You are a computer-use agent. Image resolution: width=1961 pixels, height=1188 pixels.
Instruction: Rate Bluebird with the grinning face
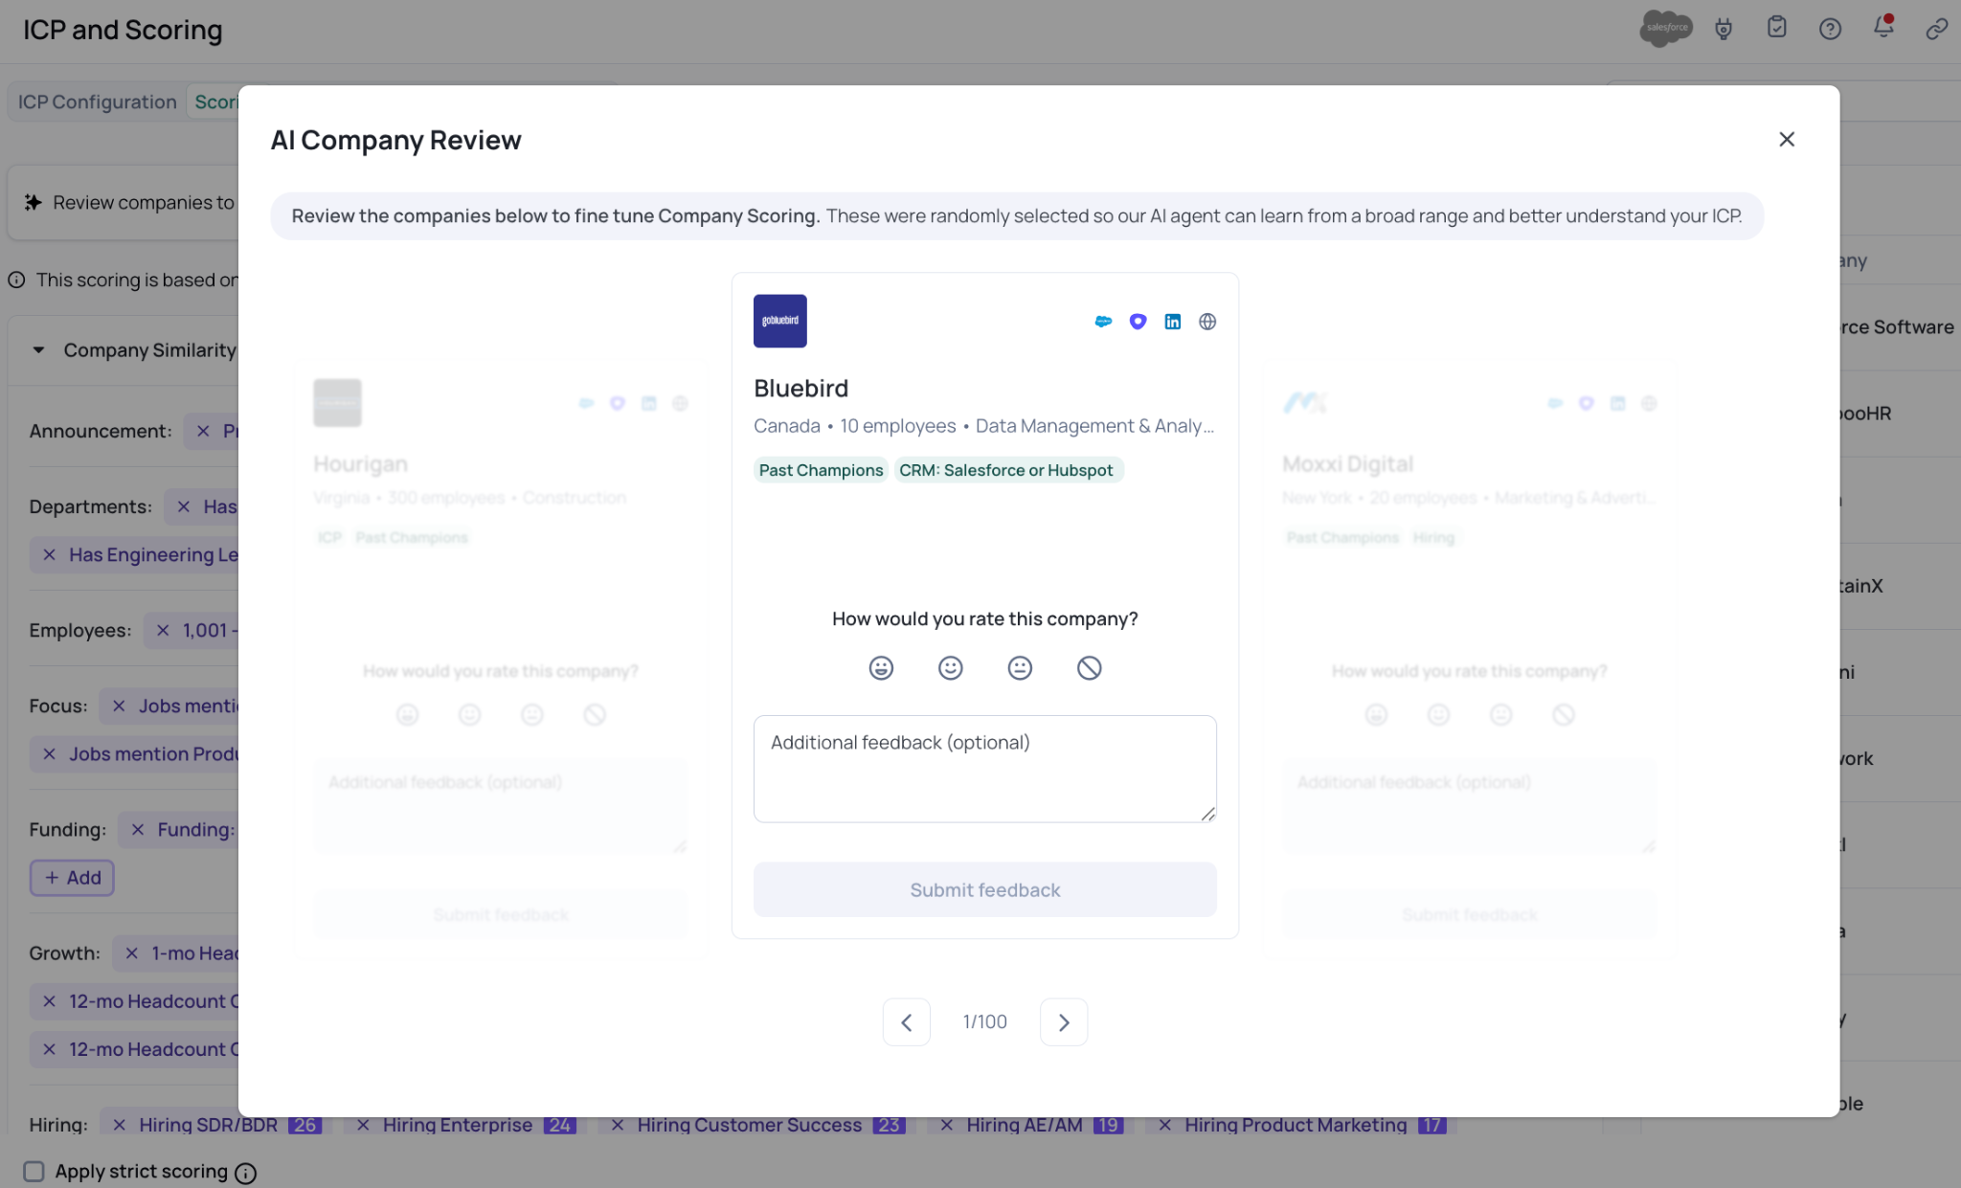[x=881, y=668]
